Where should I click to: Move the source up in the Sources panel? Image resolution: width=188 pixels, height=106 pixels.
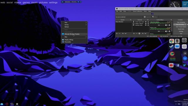coord(143,34)
